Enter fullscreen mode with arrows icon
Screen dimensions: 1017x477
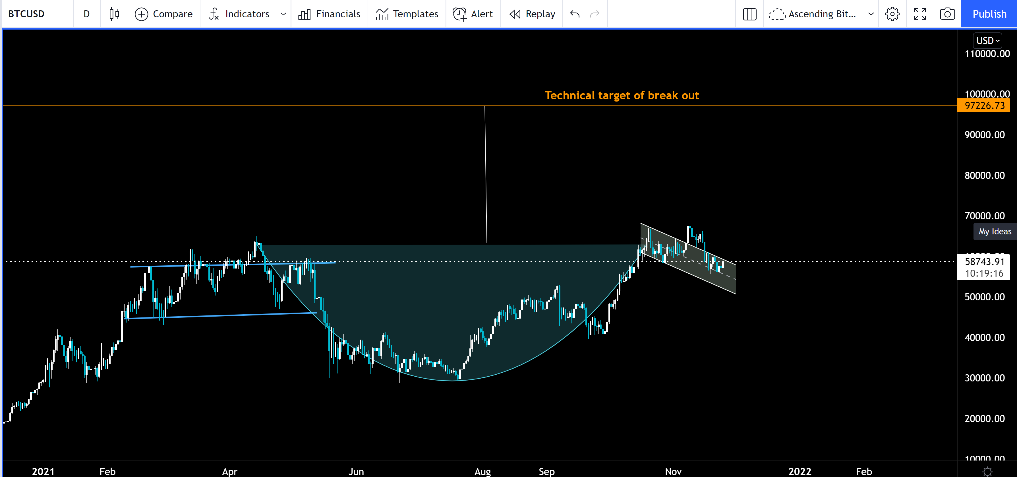click(x=920, y=14)
